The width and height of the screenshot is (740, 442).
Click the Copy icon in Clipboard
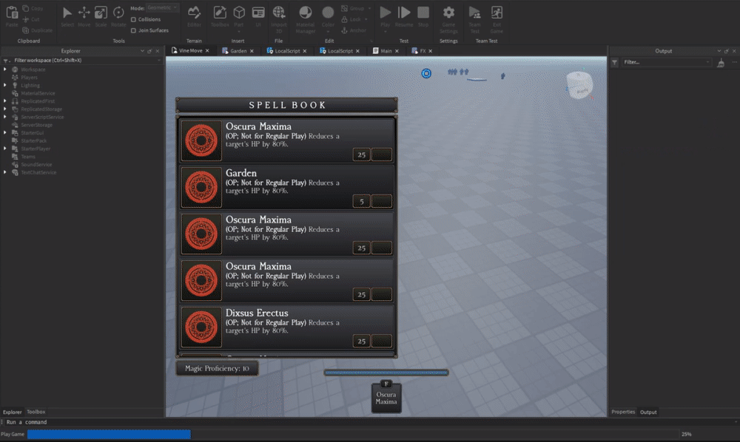coord(25,8)
